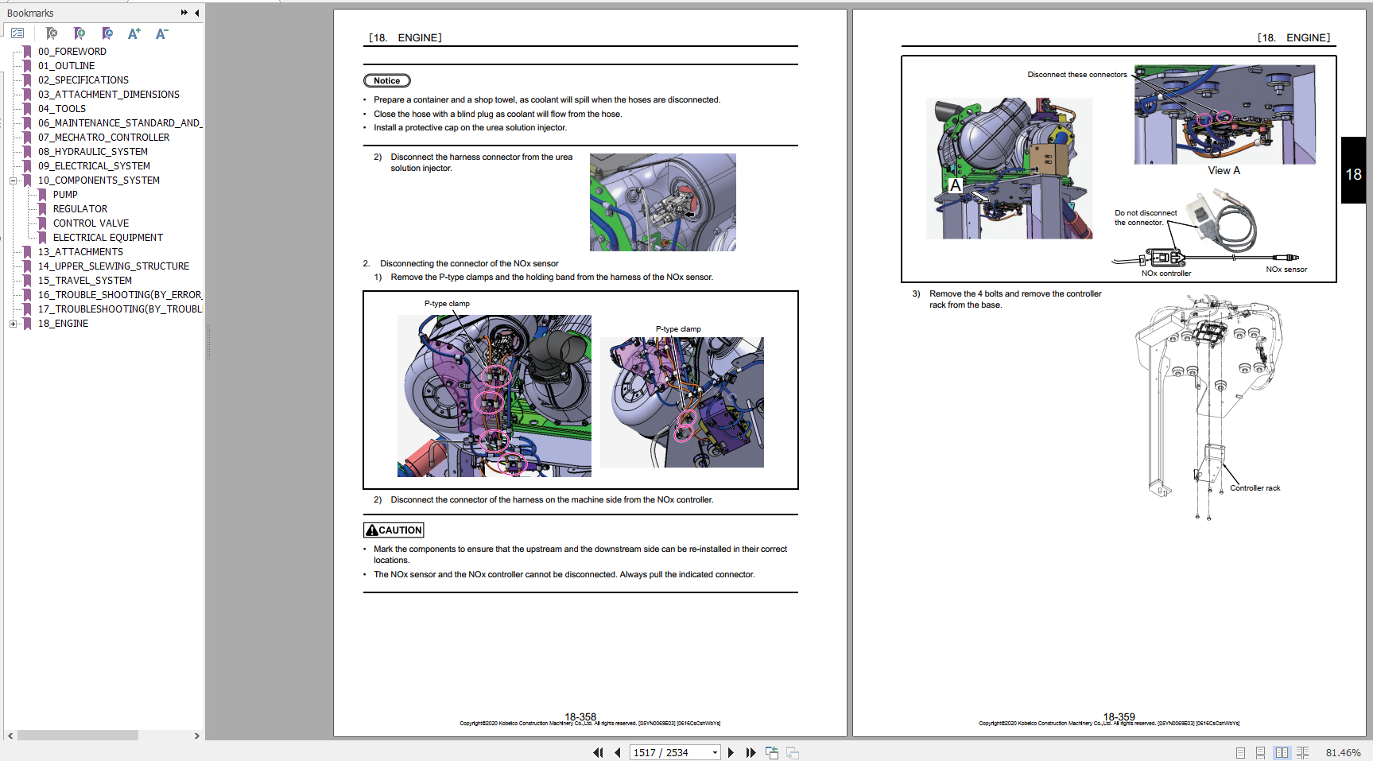Jump to the first page

click(599, 752)
